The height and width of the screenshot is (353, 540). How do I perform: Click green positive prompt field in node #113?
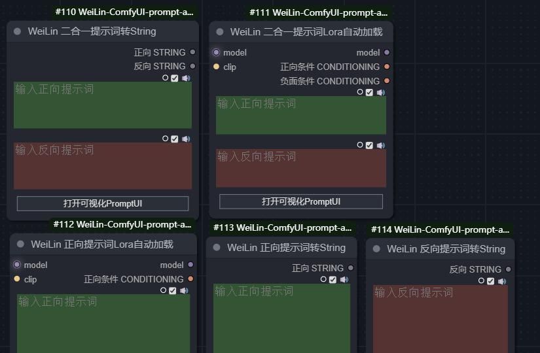click(281, 318)
